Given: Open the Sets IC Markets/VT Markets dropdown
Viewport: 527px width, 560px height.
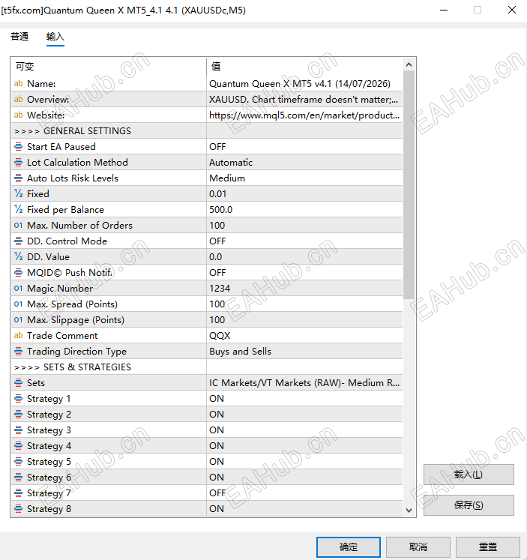Looking at the screenshot, I should pos(304,383).
